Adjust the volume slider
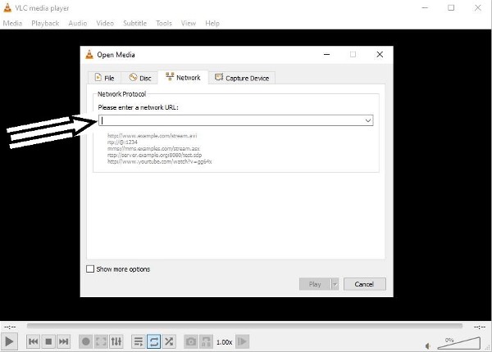The height and width of the screenshot is (352, 492). [458, 343]
